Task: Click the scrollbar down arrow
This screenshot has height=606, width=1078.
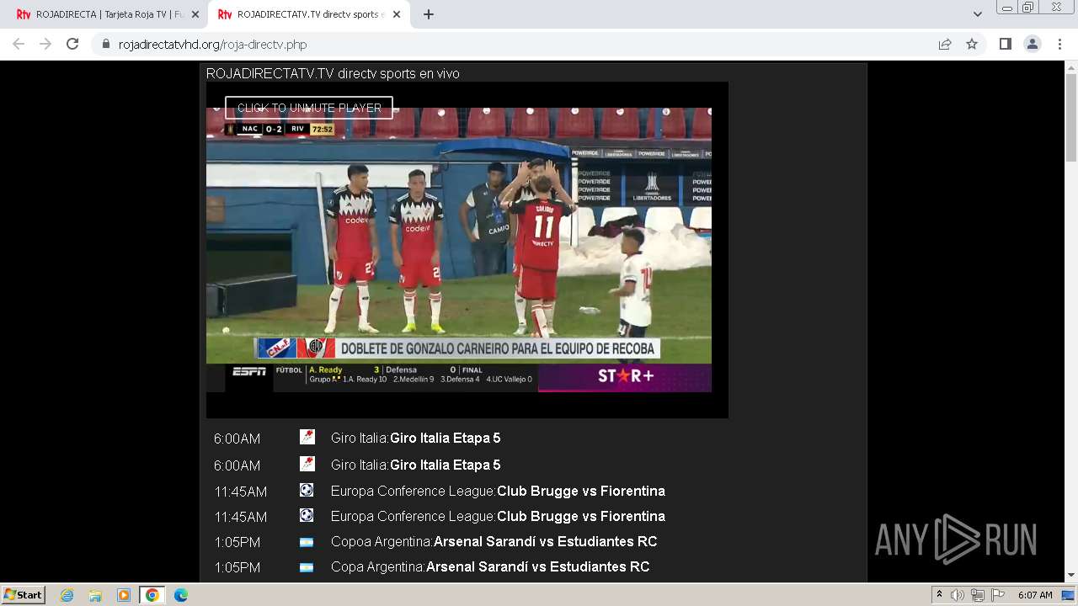Action: point(1071,576)
